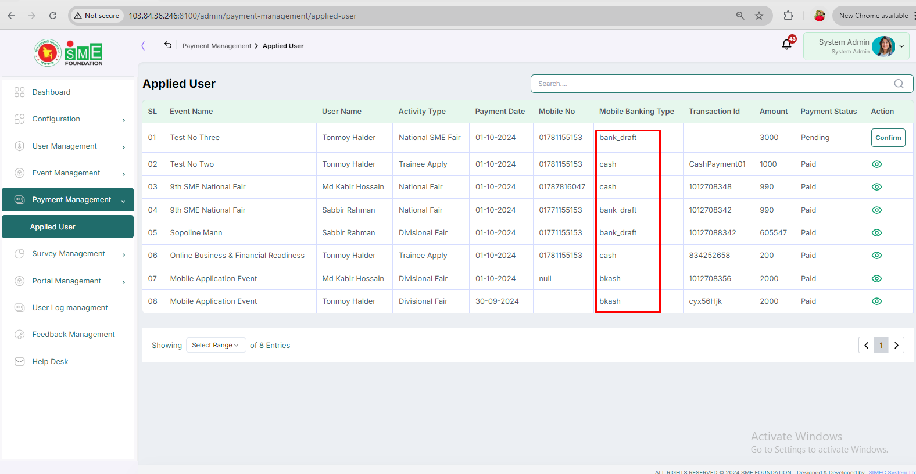The image size is (916, 474).
Task: Click page number 1 button
Action: click(881, 345)
